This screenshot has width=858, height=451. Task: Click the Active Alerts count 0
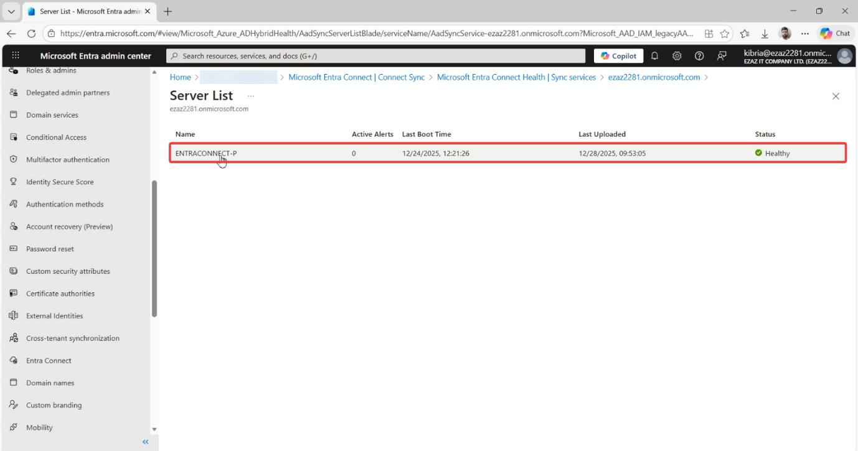coord(354,153)
